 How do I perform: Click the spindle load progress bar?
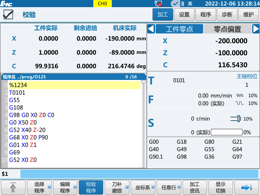[227, 132]
